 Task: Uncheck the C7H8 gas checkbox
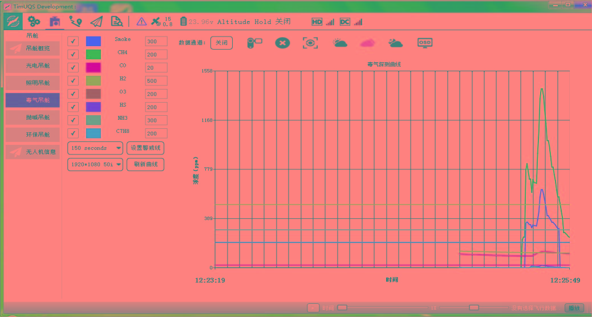click(x=73, y=133)
